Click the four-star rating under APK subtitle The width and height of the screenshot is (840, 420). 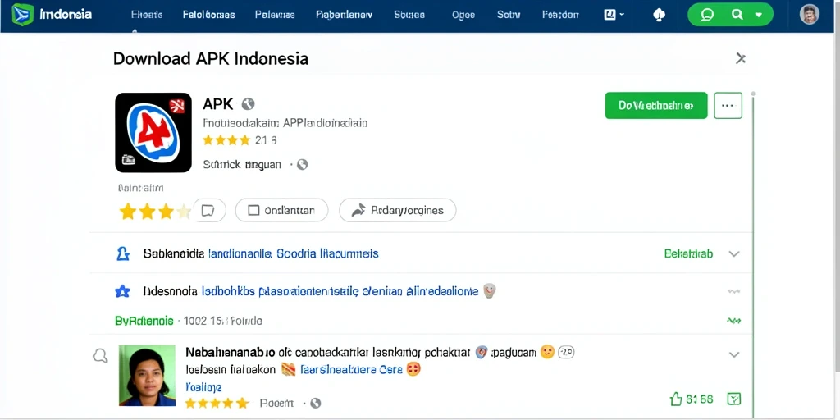point(226,140)
